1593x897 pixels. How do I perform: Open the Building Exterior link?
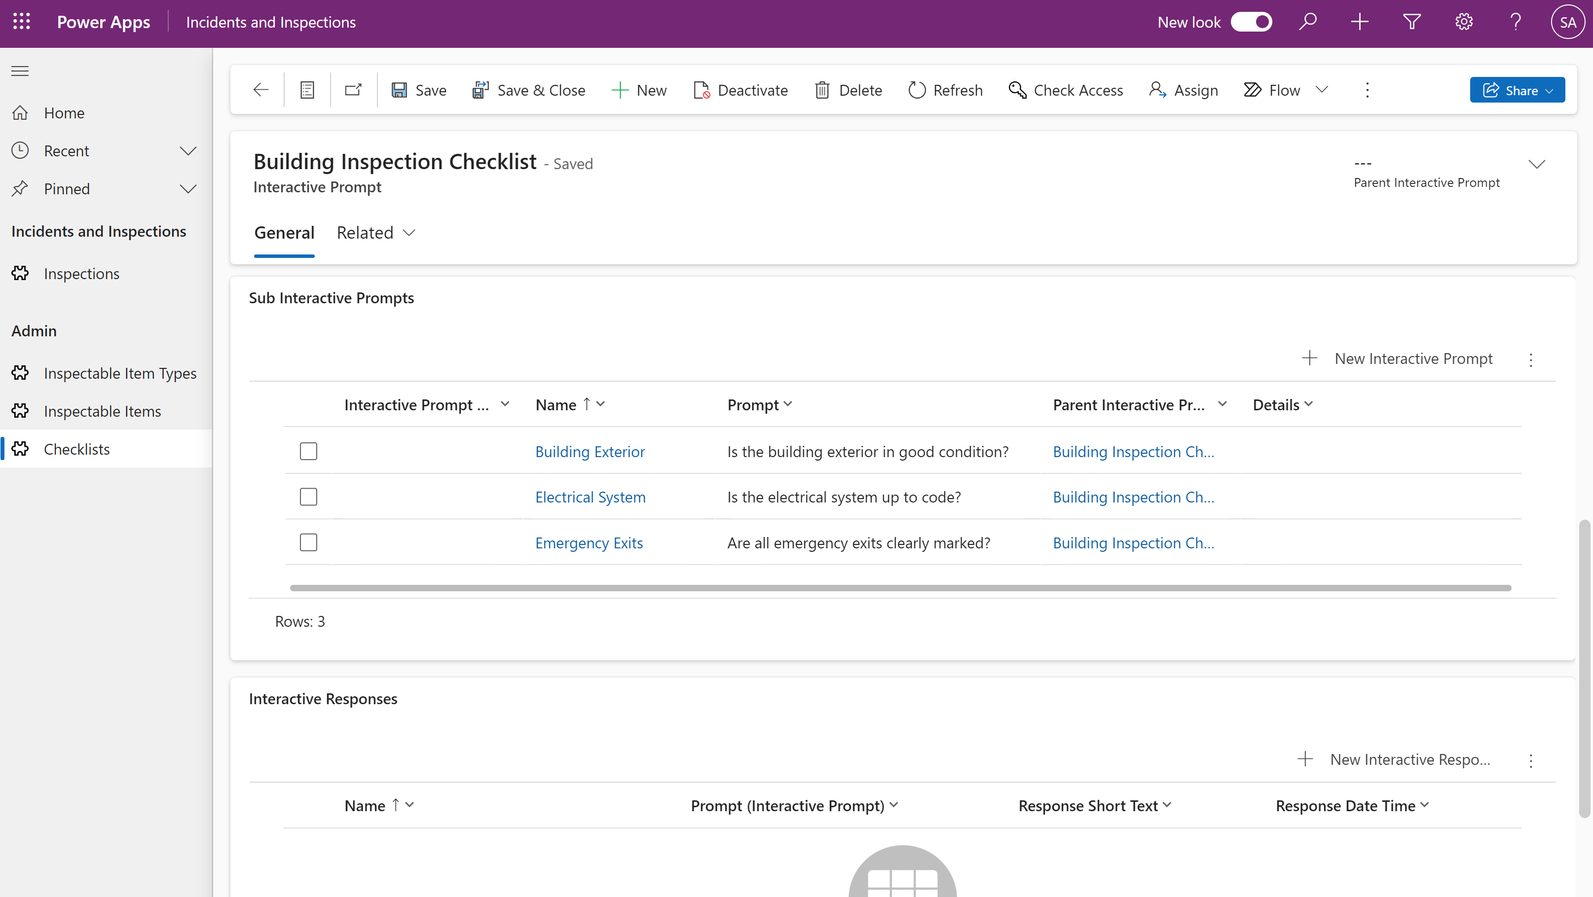[590, 453]
